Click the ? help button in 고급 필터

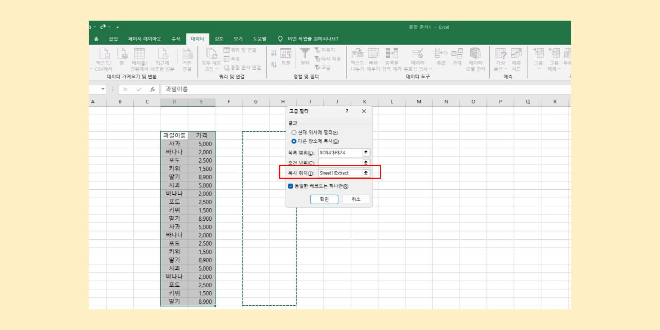pos(347,111)
